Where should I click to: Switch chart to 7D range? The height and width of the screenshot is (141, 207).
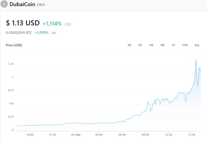tap(140, 45)
